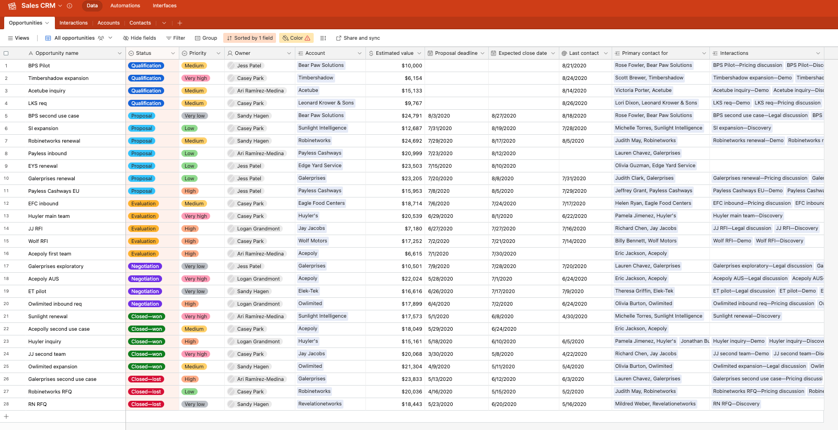
Task: Click the add table plus icon
Action: click(180, 23)
